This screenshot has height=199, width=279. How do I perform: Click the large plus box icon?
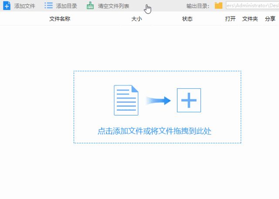pos(189,101)
